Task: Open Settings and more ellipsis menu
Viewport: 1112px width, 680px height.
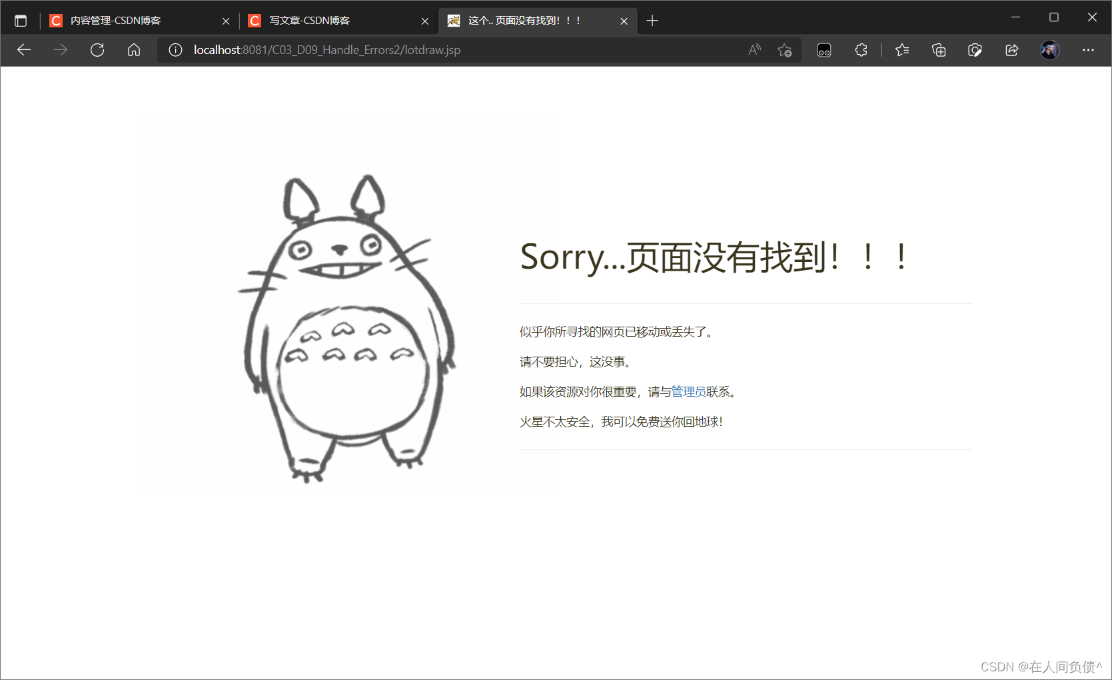Action: tap(1088, 50)
